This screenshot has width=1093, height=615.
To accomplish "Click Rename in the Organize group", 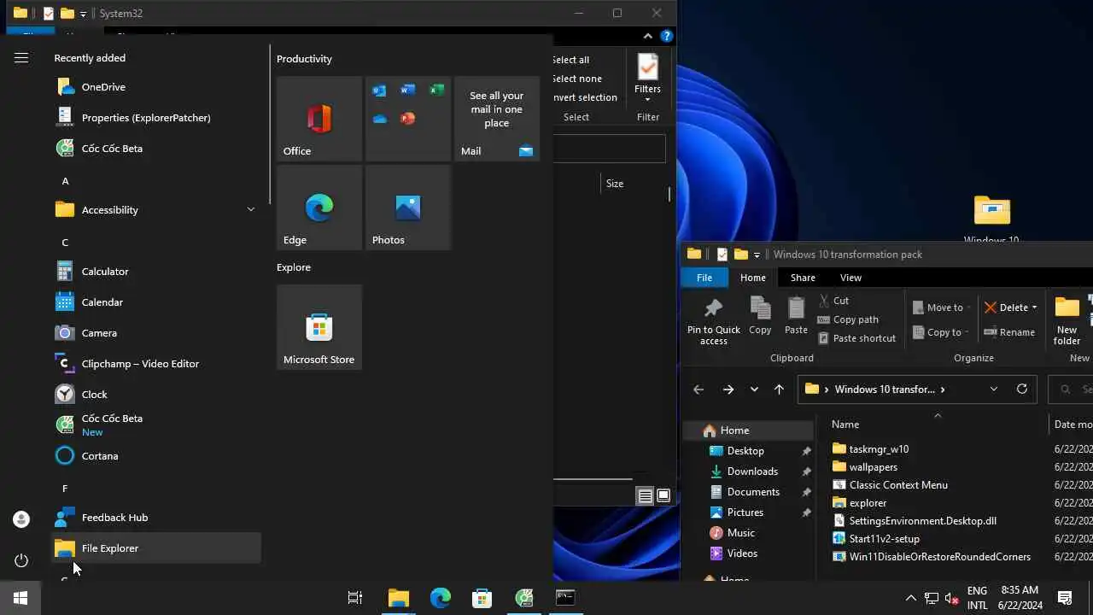I will tap(1009, 332).
